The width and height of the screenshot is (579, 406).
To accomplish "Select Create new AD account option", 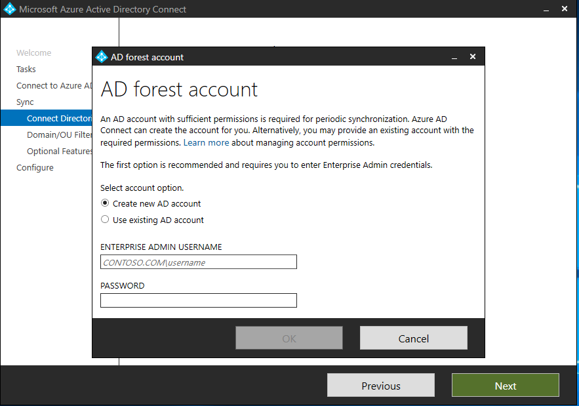I will [151, 203].
